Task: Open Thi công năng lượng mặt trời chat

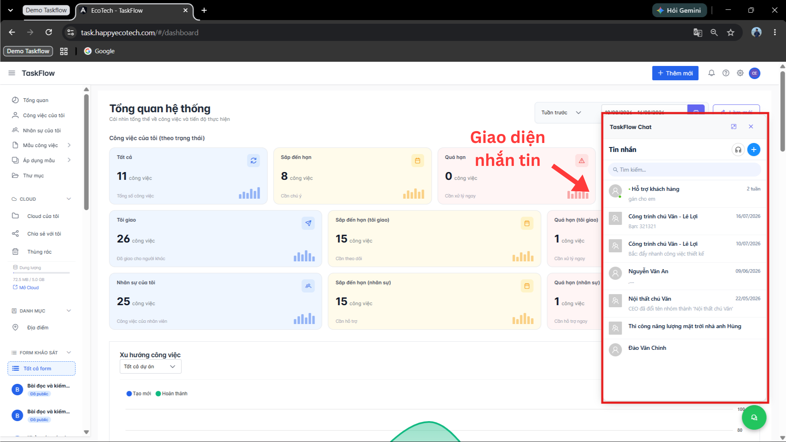Action: coord(684,328)
